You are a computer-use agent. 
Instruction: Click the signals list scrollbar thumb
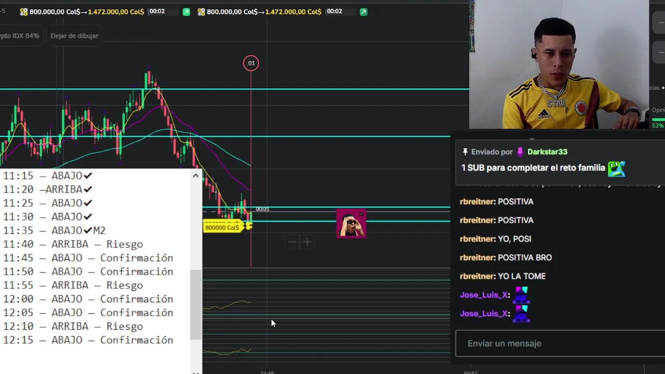[195, 304]
